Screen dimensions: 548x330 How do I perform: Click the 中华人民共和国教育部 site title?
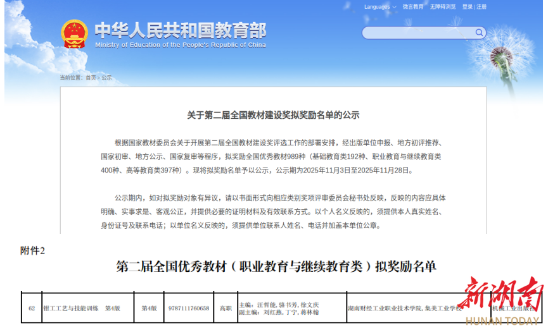[x=181, y=30]
